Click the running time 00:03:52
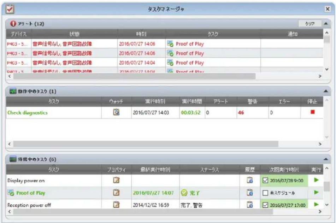This screenshot has height=223, width=336. click(191, 113)
